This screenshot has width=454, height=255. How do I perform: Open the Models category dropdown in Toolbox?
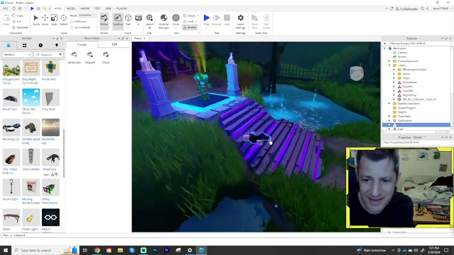click(17, 55)
